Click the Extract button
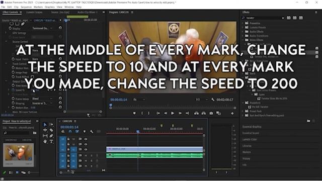This screenshot has height=181, width=322. click(x=203, y=113)
